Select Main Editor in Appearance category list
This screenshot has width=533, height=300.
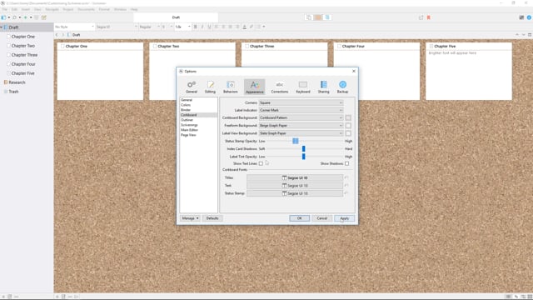tap(189, 130)
